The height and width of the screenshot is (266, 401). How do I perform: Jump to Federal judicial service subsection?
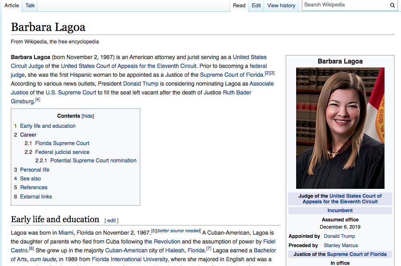(62, 152)
